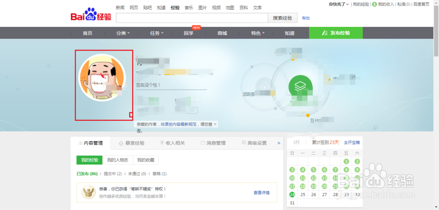
Task: Filter by 草稿 (1)
Action: point(160,174)
